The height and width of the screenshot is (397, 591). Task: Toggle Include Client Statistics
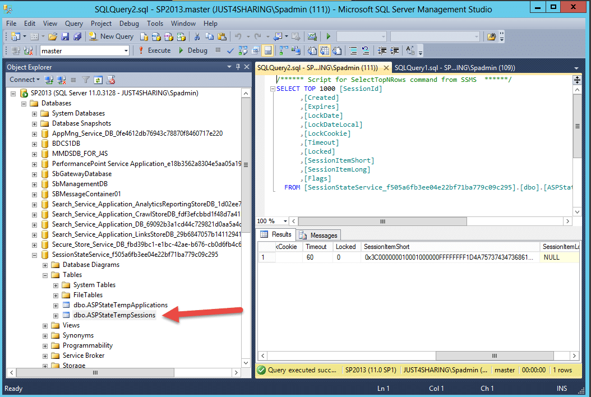tap(296, 50)
